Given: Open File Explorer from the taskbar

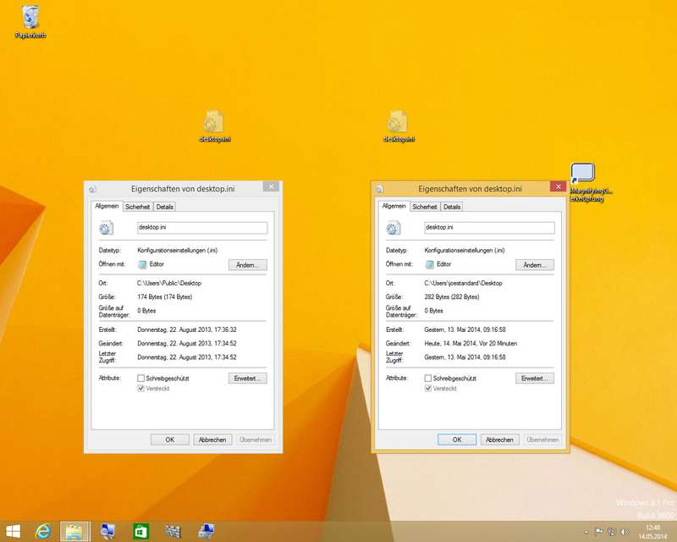Looking at the screenshot, I should [x=74, y=531].
